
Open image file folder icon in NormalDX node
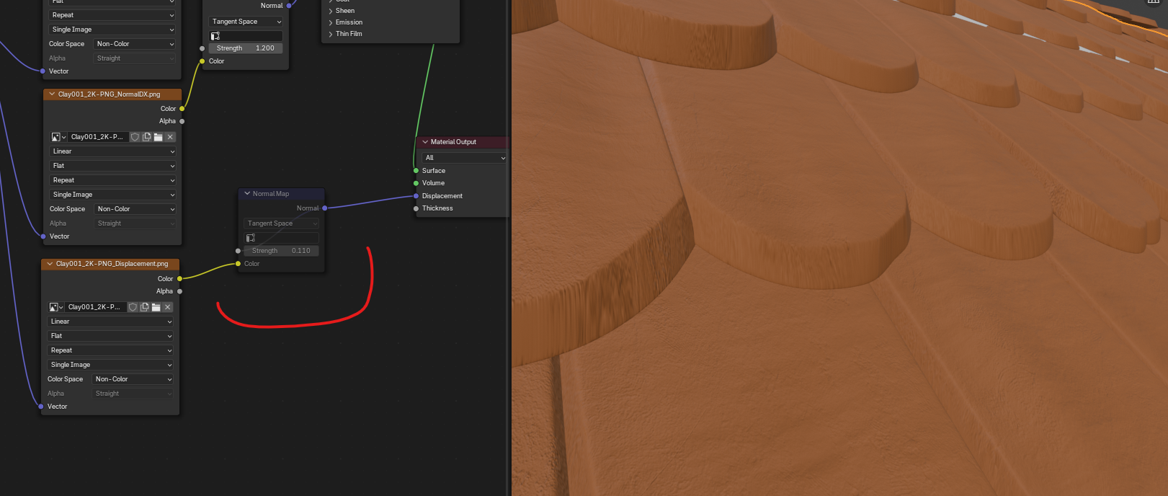pos(158,137)
